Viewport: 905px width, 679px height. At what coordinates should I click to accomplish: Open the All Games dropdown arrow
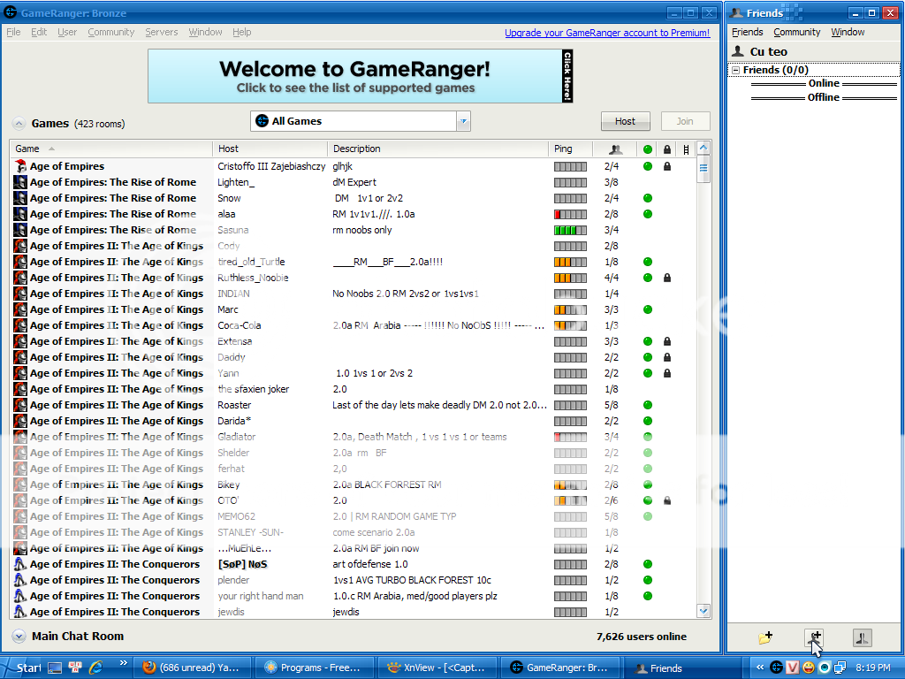(x=463, y=121)
